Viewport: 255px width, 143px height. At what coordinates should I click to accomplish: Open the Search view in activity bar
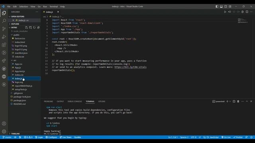tap(4, 21)
